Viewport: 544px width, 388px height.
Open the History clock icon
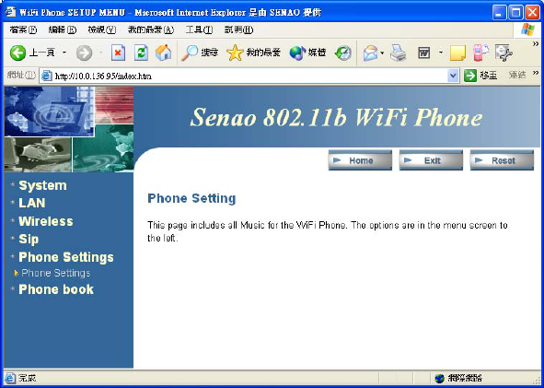click(343, 53)
